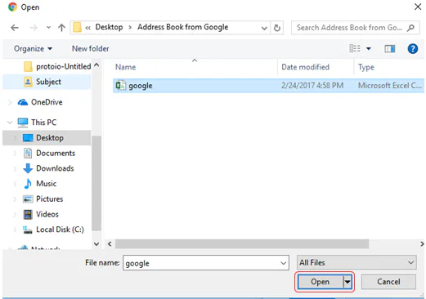Click the horizontal scrollbar thumb
Viewport: 426px width, 299px height.
coord(242,243)
